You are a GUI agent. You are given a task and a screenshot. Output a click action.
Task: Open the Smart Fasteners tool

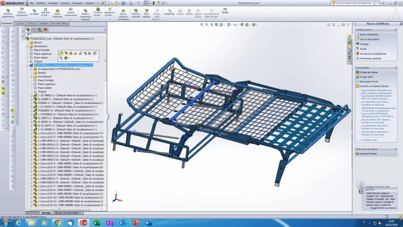(57, 13)
